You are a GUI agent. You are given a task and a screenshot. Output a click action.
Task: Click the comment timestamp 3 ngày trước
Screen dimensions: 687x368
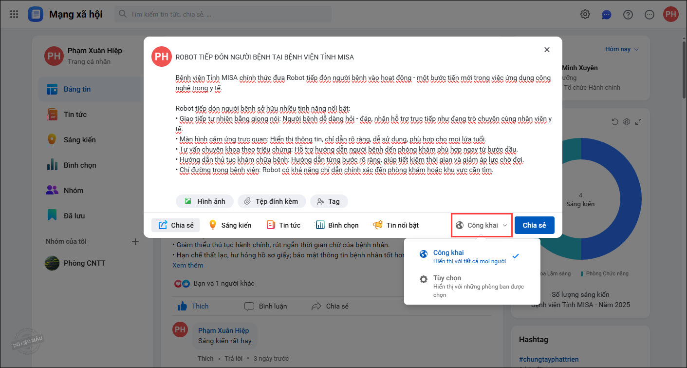tap(271, 358)
